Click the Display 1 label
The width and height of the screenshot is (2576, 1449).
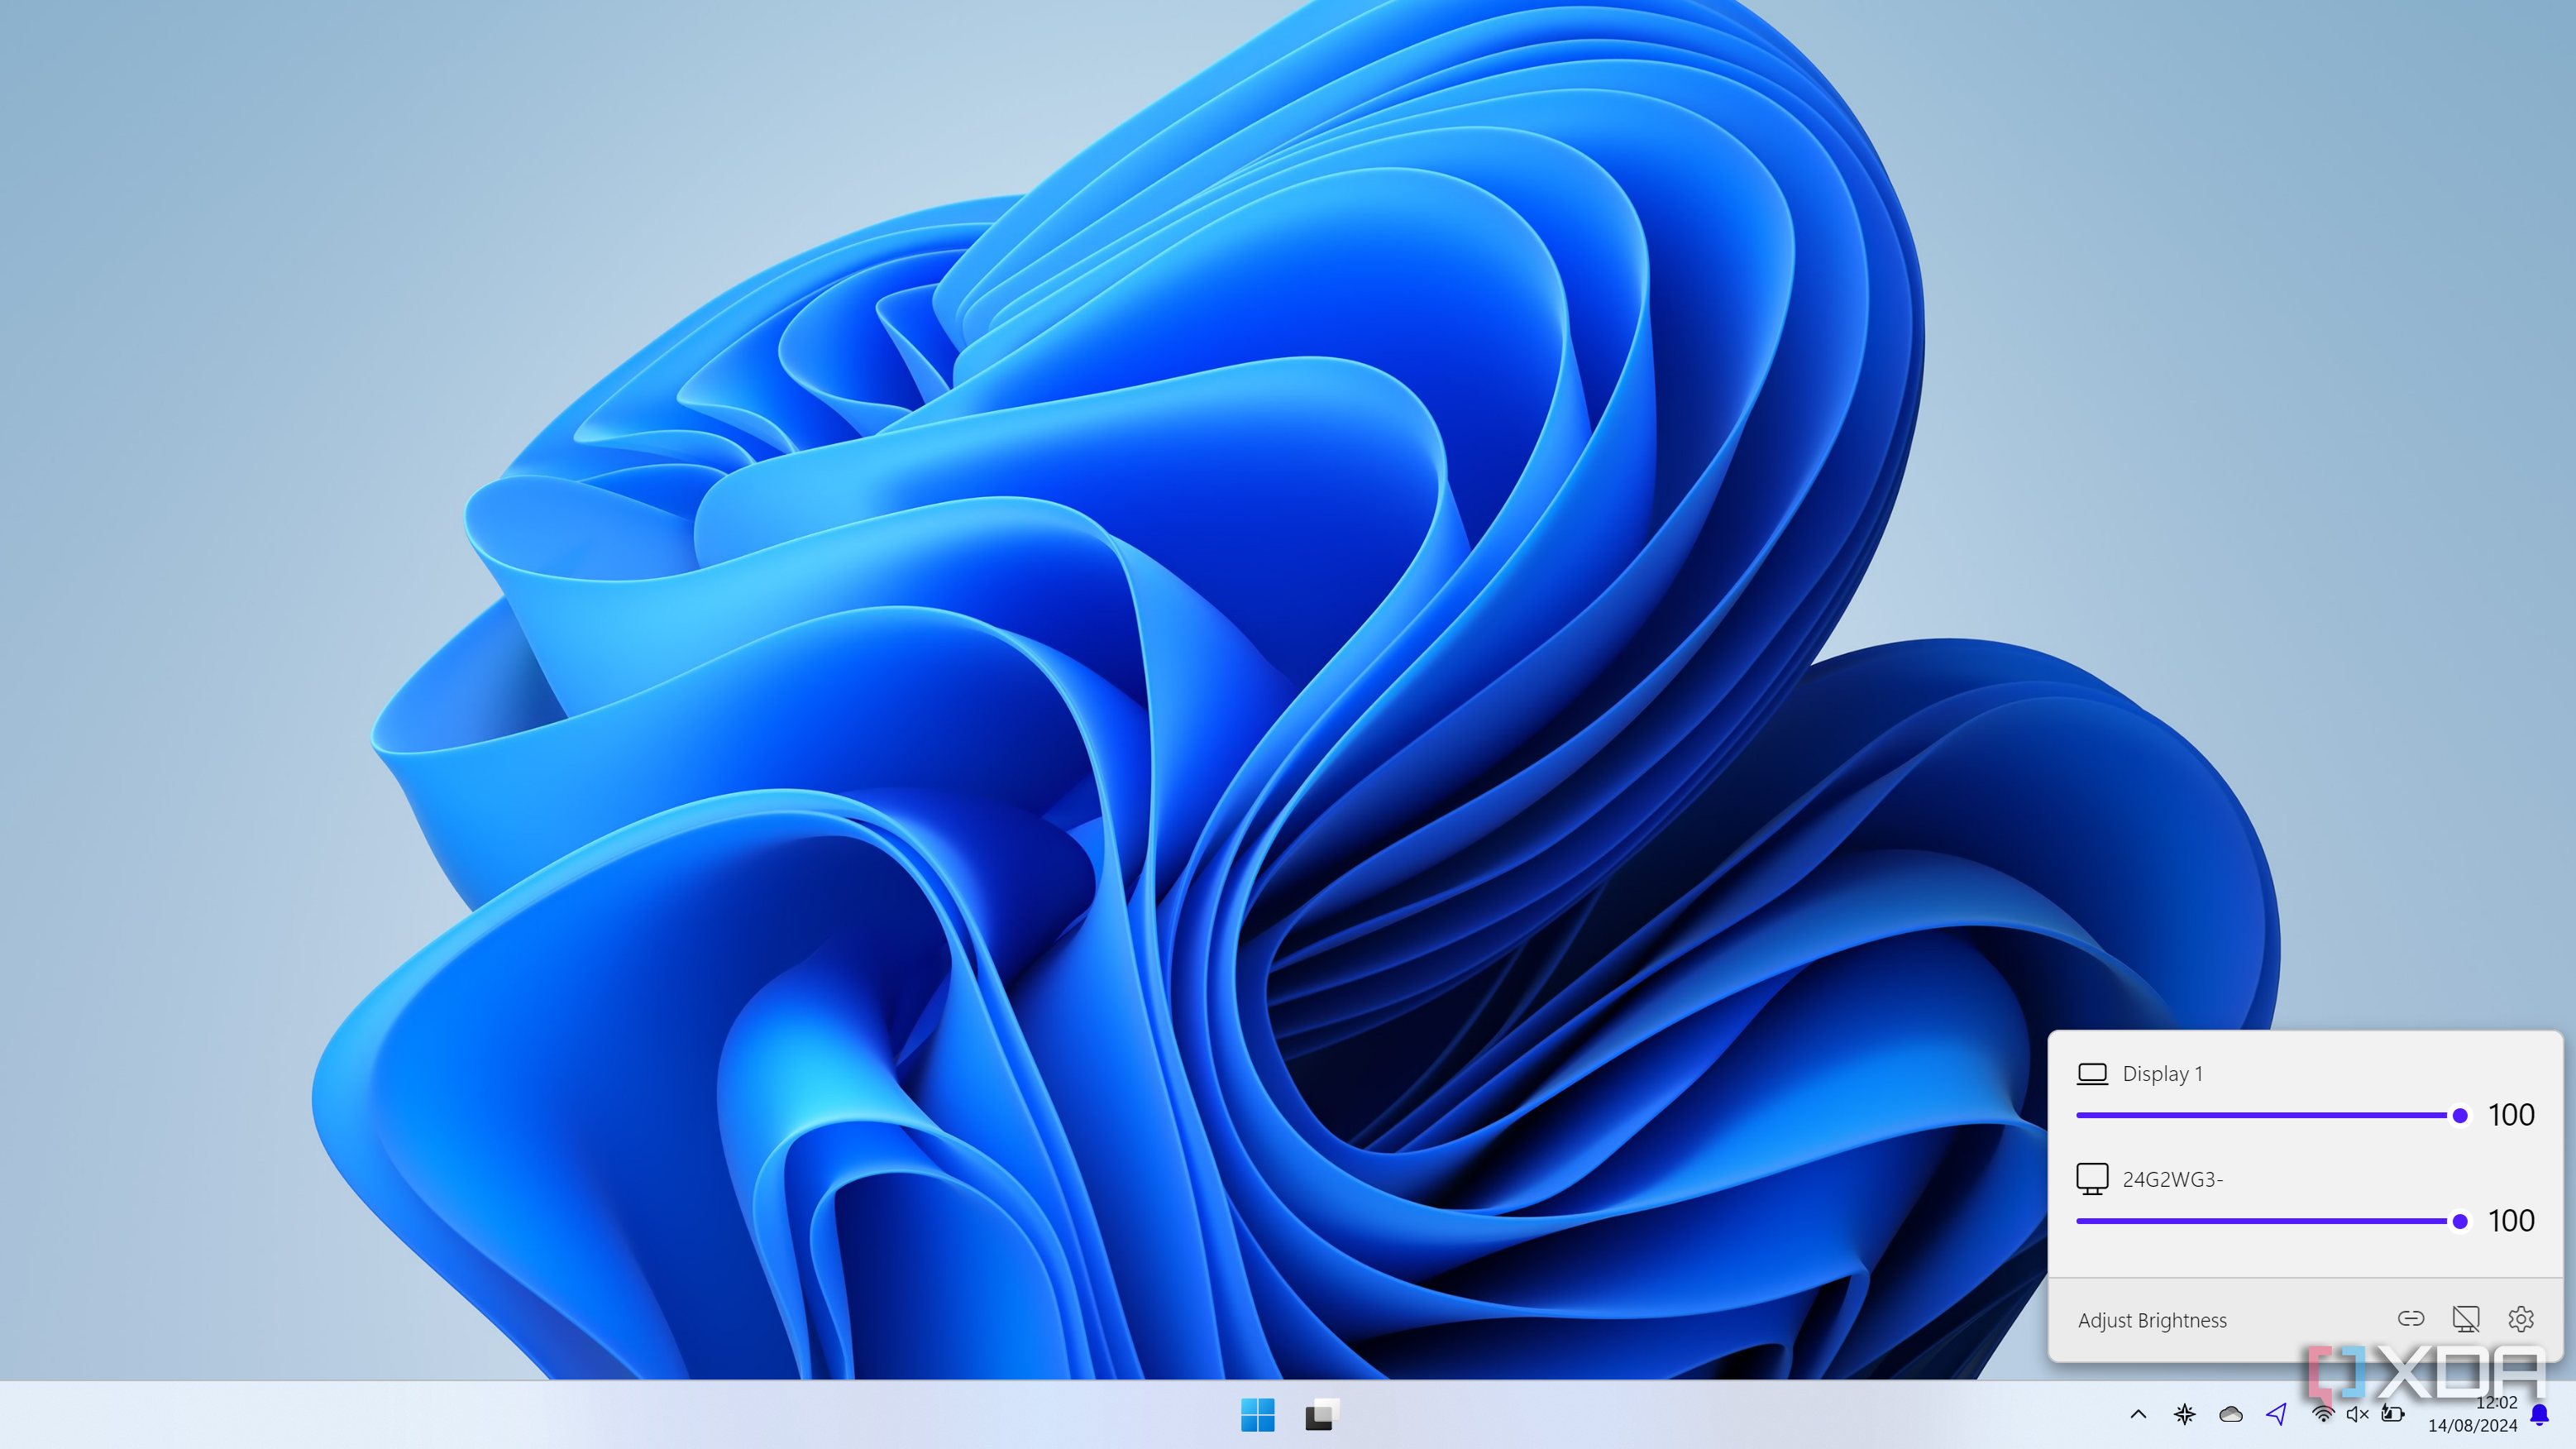tap(2162, 1073)
